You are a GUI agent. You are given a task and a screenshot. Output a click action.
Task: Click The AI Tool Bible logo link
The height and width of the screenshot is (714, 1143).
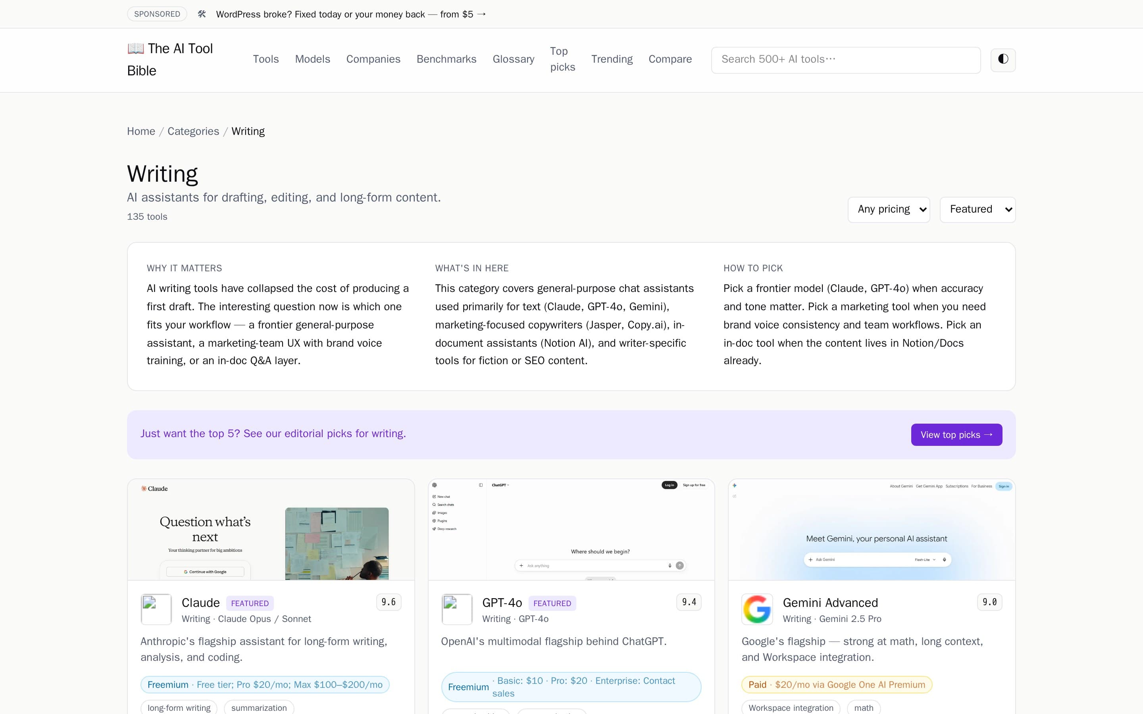[x=170, y=59]
